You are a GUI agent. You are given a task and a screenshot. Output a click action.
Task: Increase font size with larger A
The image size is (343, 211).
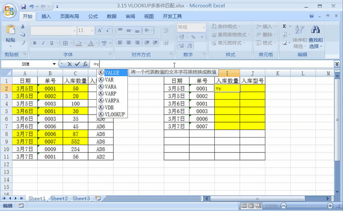100,30
